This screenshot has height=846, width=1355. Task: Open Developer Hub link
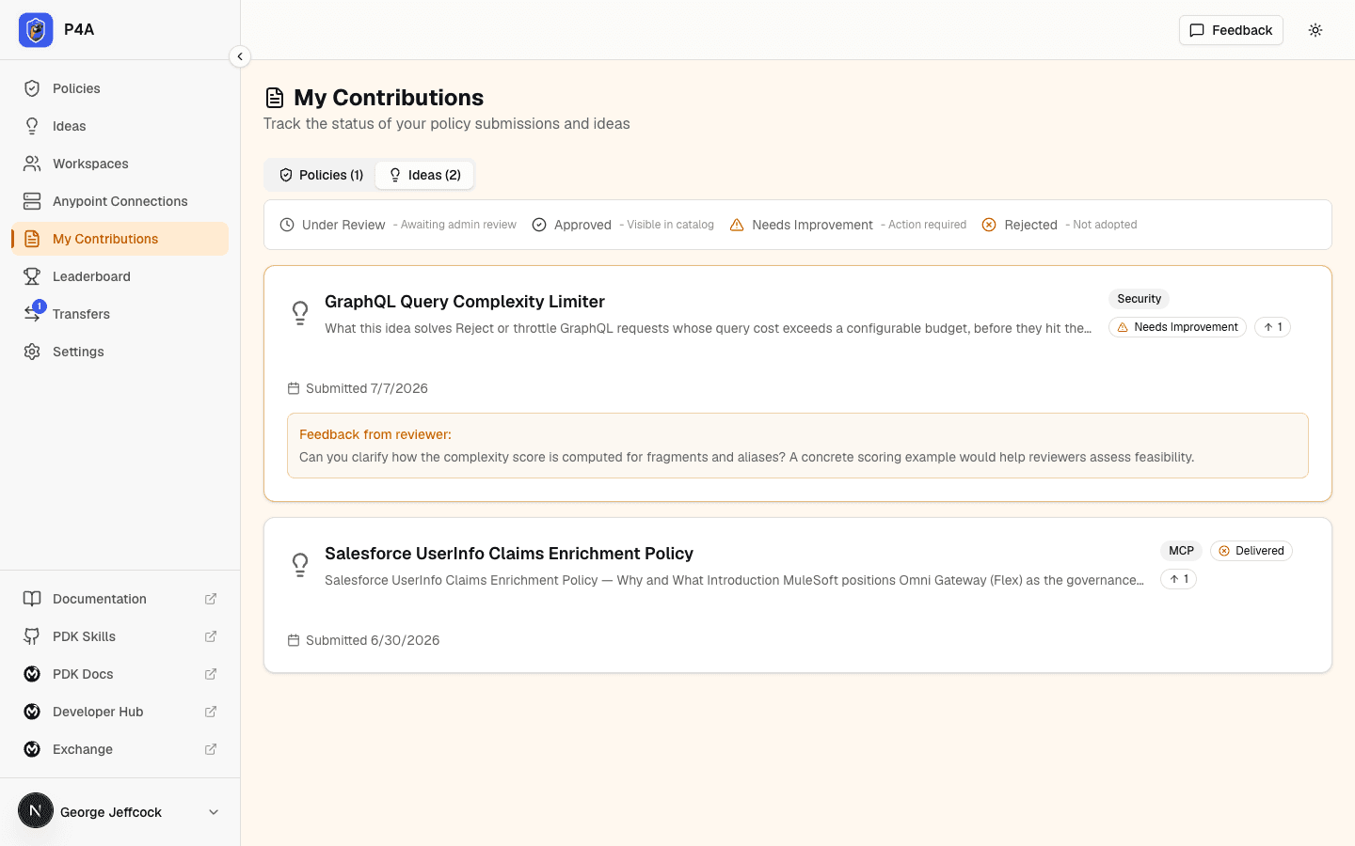120,712
